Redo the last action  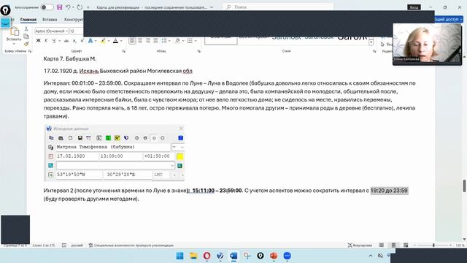point(80,7)
